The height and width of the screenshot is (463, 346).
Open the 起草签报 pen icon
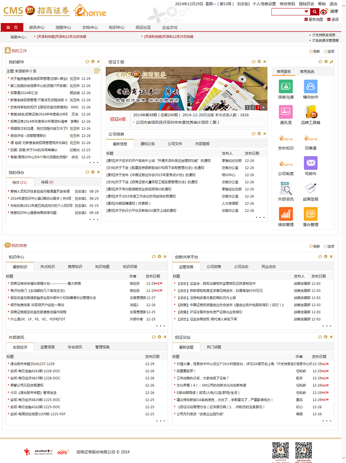pos(310,189)
